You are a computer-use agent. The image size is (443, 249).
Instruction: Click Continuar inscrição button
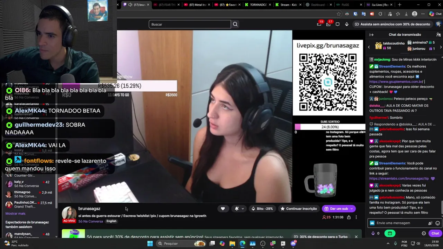tap(299, 209)
